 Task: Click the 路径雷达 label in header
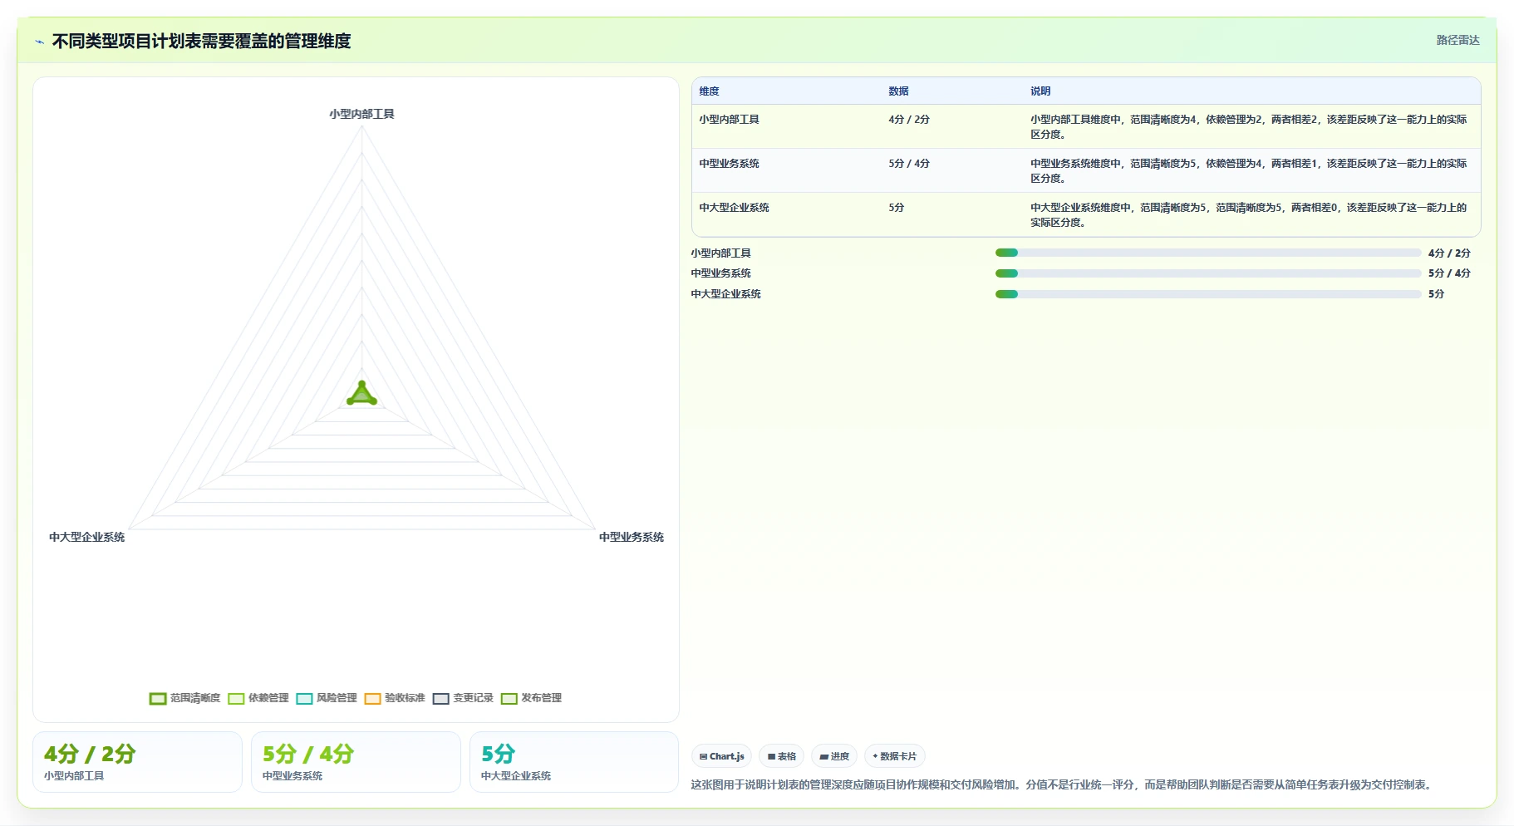pos(1457,40)
